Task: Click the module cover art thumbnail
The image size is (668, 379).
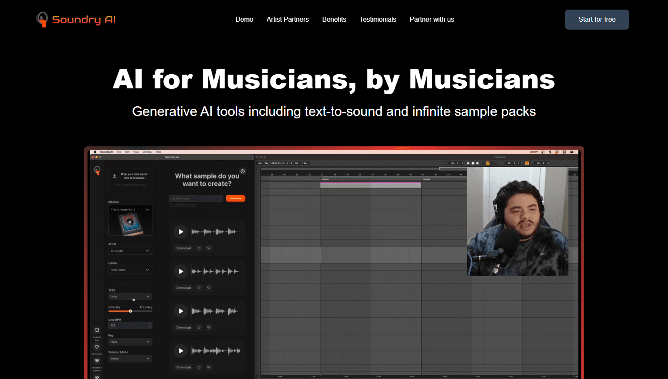Action: pos(130,224)
